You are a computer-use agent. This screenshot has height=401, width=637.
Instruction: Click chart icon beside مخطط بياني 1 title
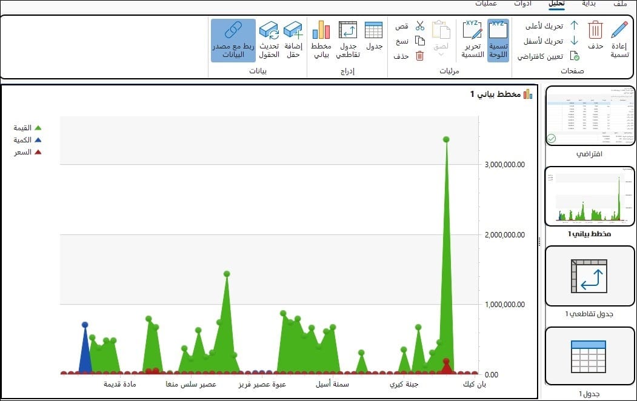coord(528,94)
